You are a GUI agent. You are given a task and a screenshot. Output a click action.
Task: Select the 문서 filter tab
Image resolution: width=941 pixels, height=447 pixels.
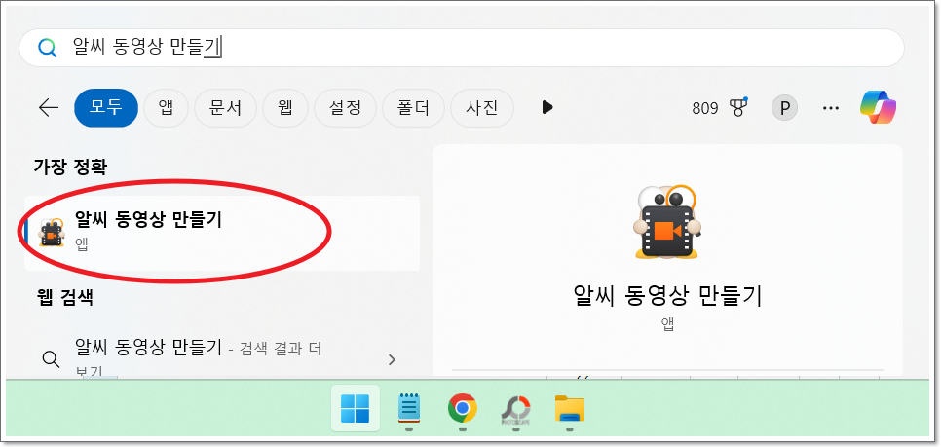(x=226, y=108)
